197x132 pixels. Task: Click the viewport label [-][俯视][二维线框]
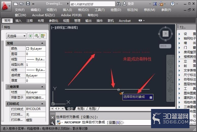64,28
